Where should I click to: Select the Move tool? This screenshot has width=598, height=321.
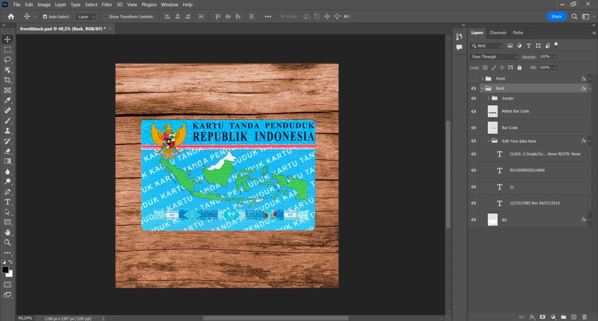[7, 40]
